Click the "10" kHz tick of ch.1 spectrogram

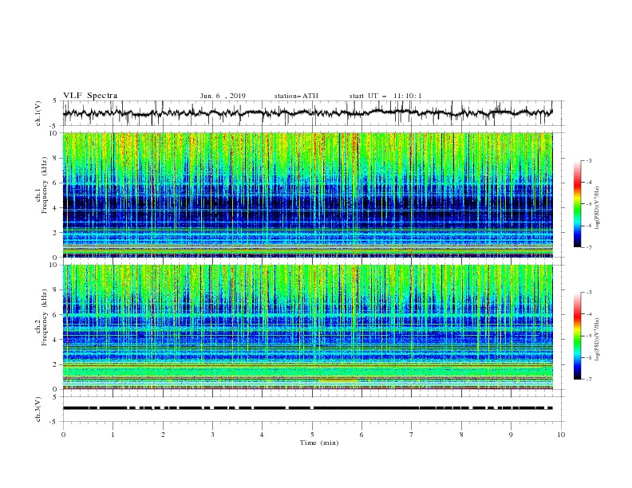tap(53, 133)
